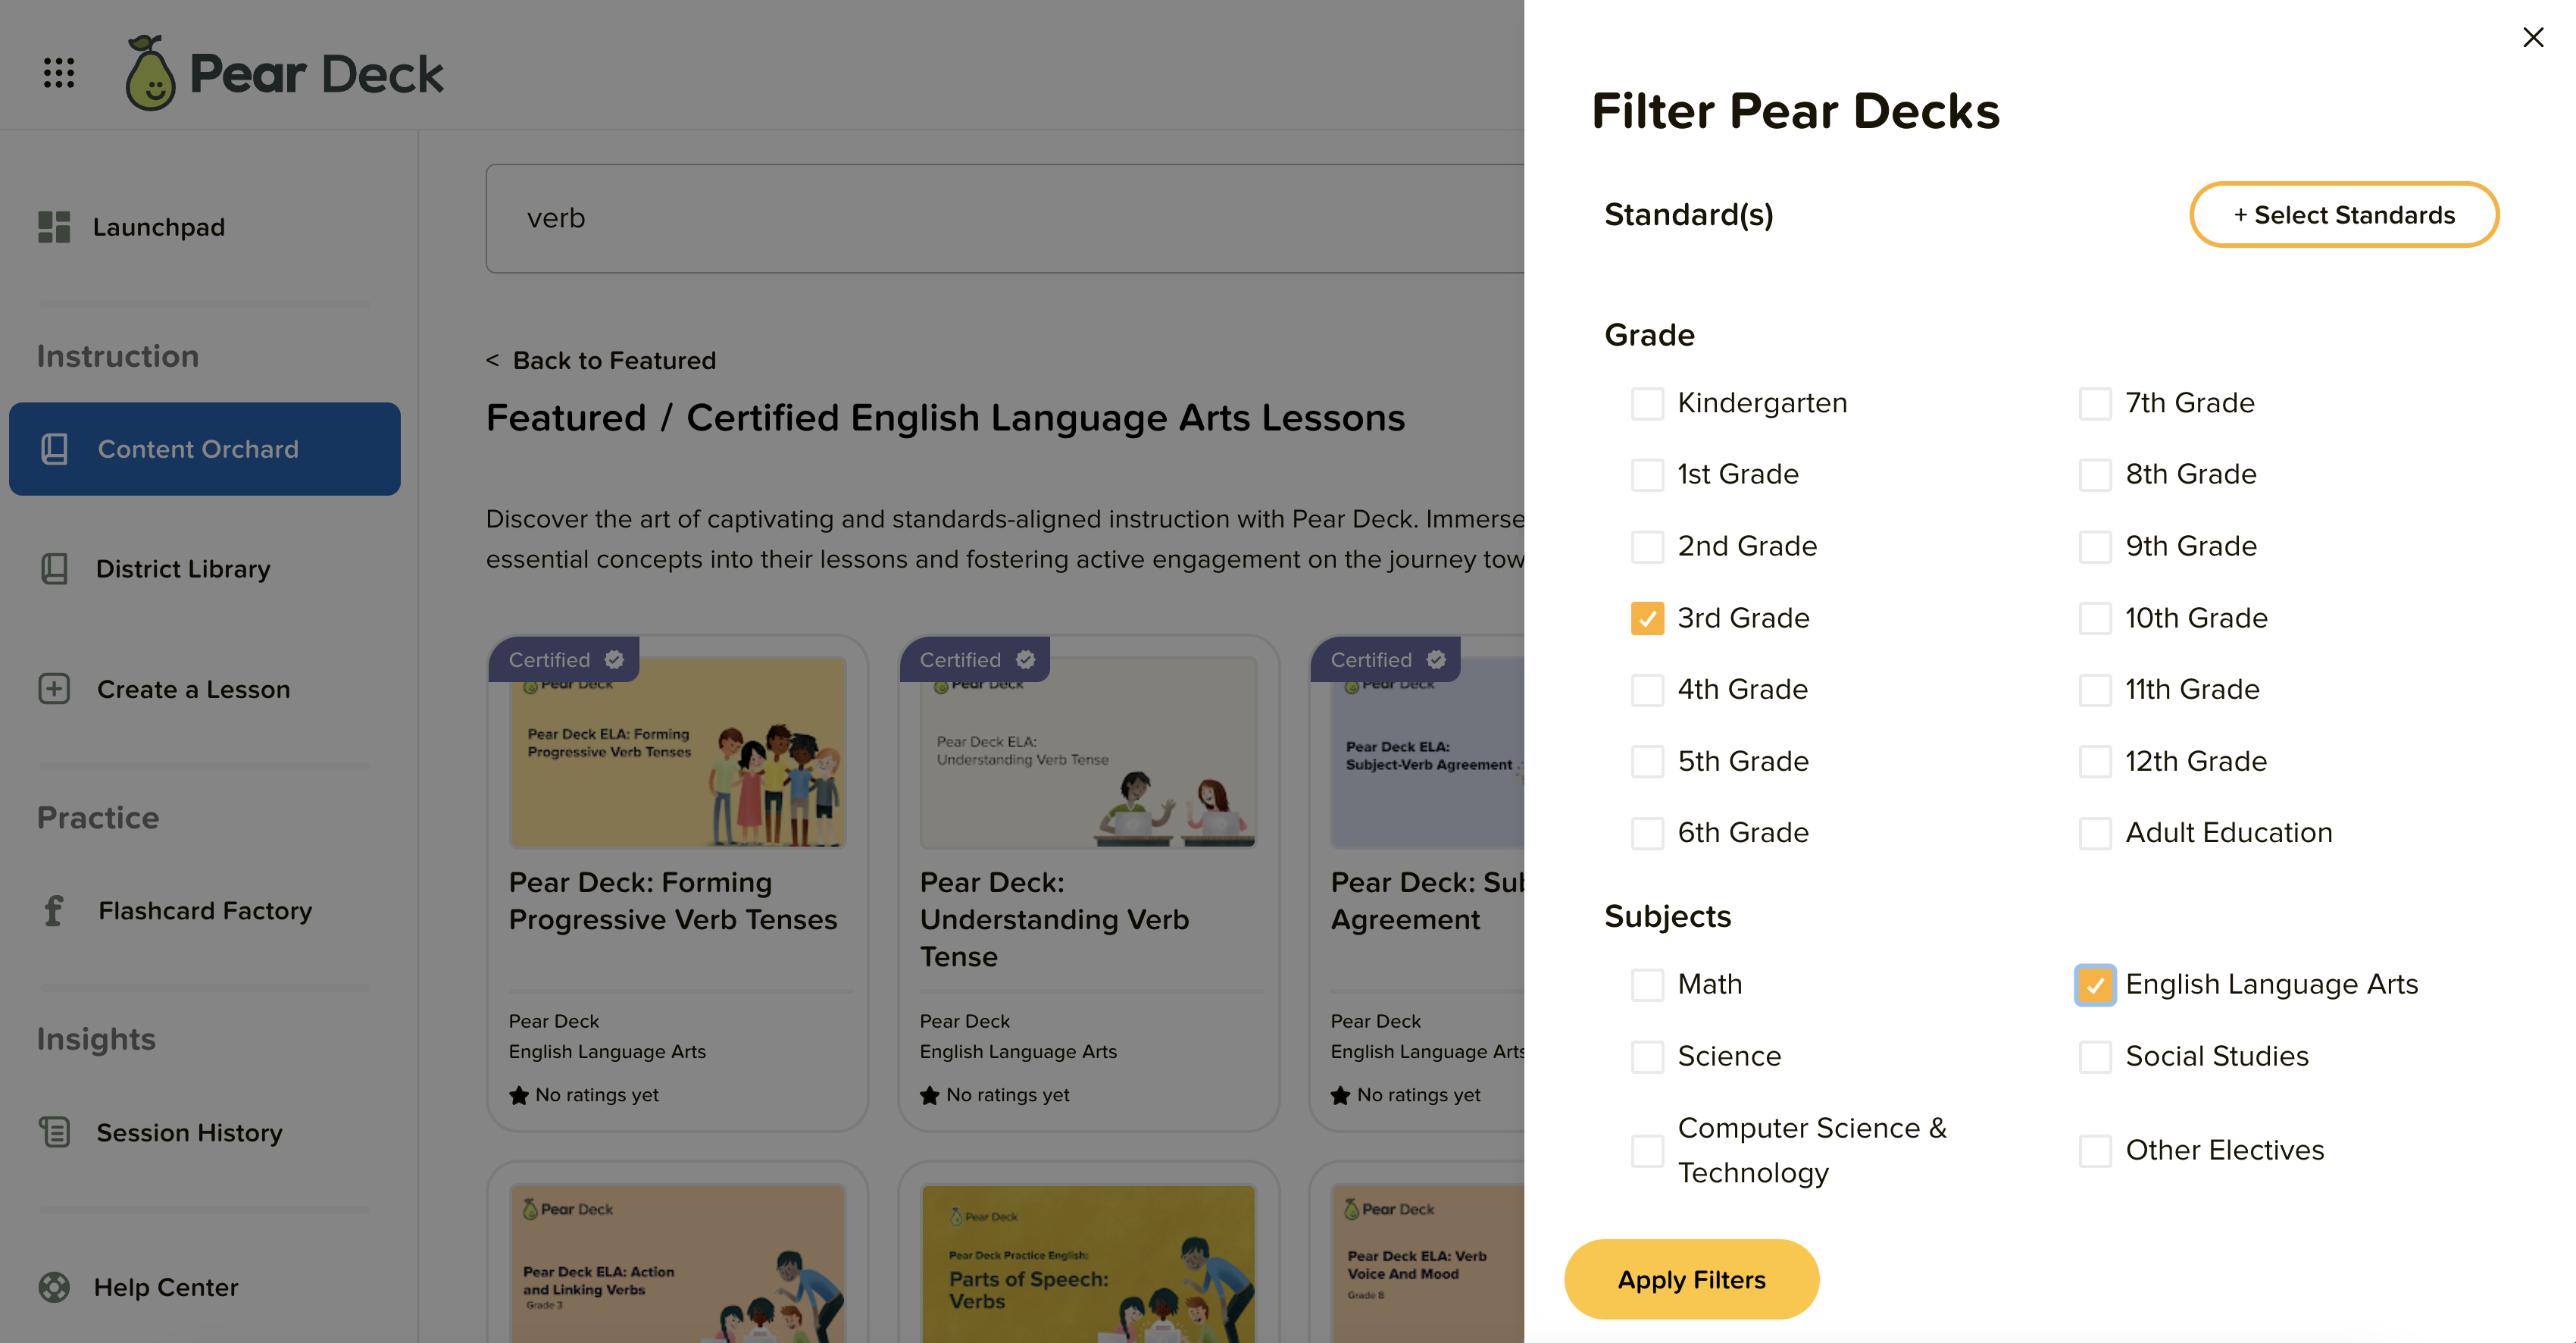
Task: Select the 12th Grade checkbox
Action: [x=2095, y=761]
